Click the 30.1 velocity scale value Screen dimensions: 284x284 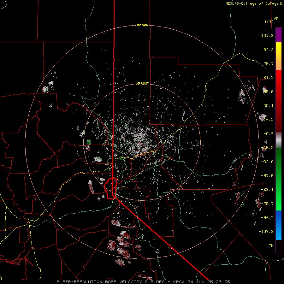pos(269,106)
